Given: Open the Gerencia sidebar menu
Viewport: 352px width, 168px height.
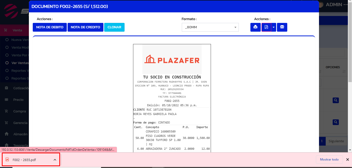Looking at the screenshot, I should click(x=20, y=123).
